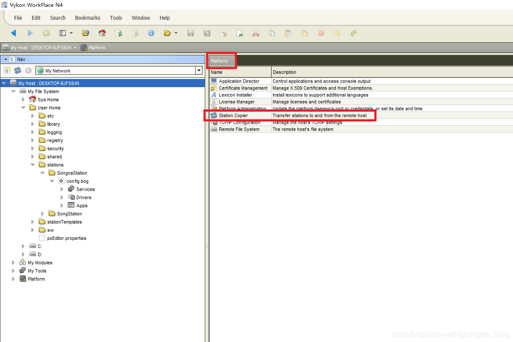Viewport: 513px width, 342px height.
Task: Expand the Drivers node
Action: pos(62,197)
